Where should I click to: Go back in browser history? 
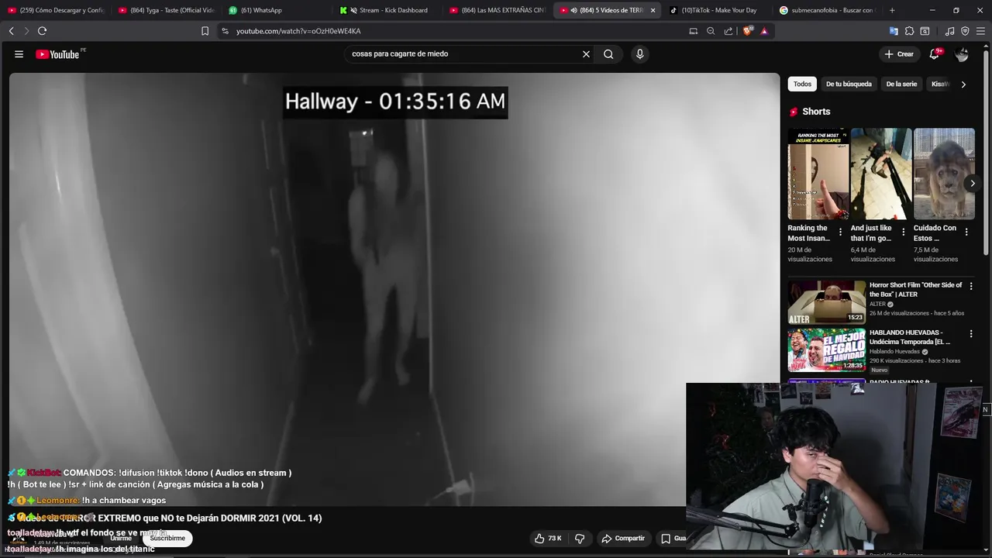pyautogui.click(x=11, y=31)
